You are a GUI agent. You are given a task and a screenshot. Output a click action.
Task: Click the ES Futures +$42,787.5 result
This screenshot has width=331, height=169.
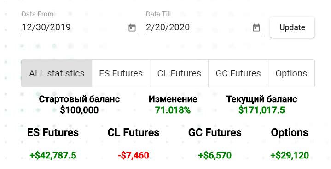(53, 155)
